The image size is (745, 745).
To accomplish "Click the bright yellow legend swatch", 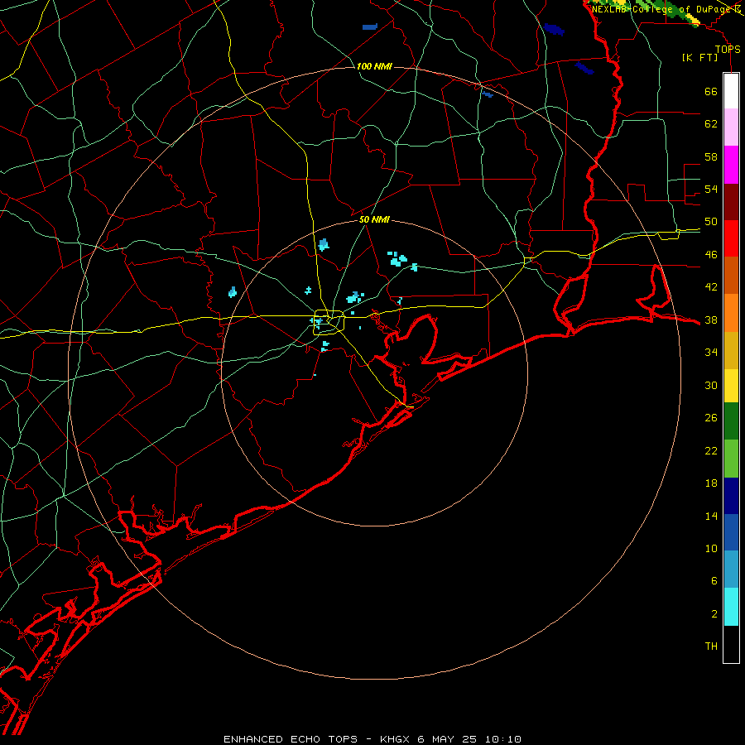I will click(x=731, y=386).
